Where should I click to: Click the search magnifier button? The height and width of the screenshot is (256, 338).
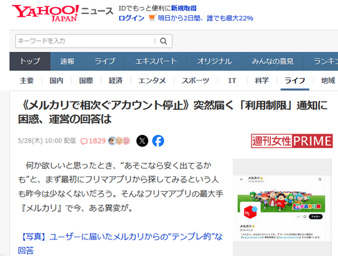coord(163,41)
